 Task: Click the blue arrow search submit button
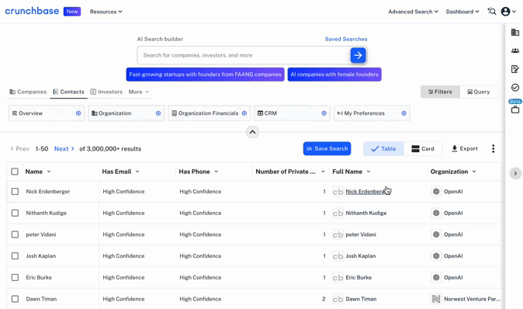coord(358,55)
